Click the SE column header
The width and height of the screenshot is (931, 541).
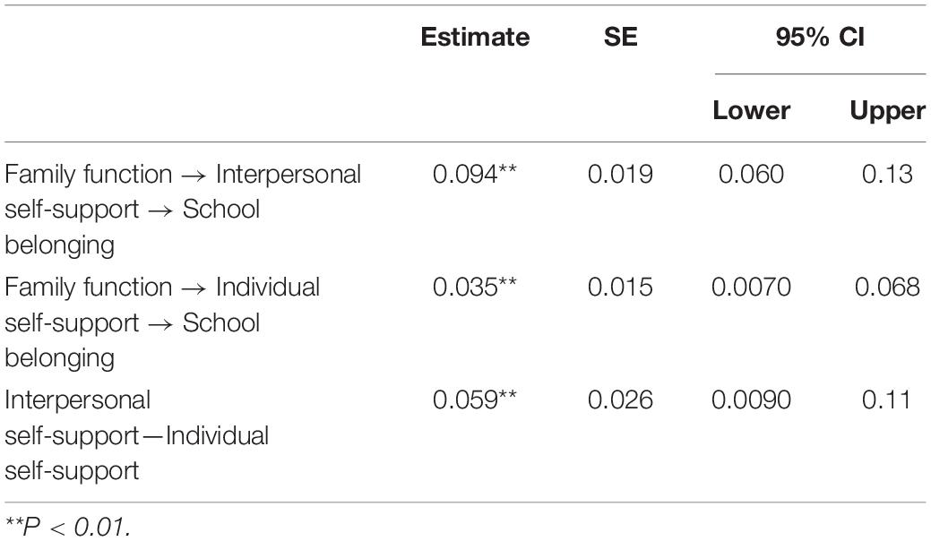tap(620, 37)
